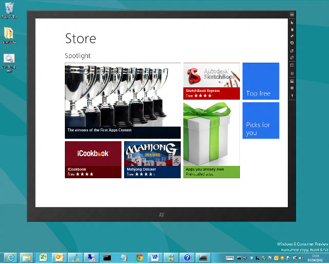
Task: Select mouse mode arrow in simulator toolbar
Action: (292, 23)
